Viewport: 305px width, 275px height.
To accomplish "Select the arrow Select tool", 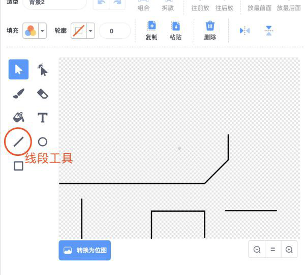I will point(18,69).
